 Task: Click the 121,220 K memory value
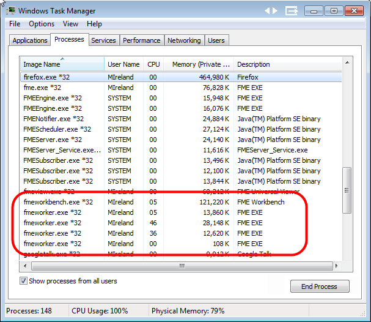[x=215, y=202]
